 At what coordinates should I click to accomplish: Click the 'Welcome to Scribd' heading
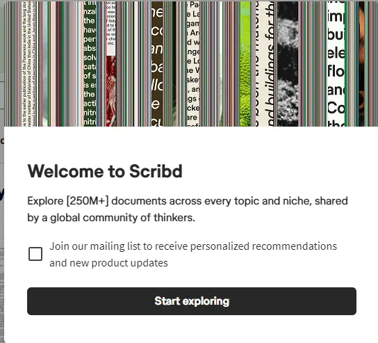click(105, 171)
